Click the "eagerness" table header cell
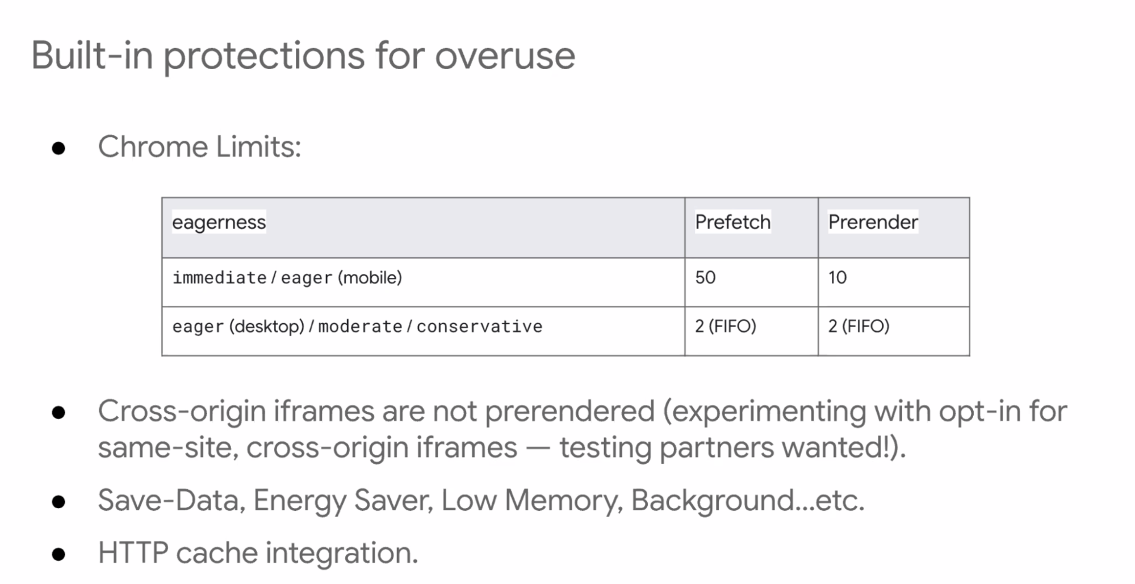 tap(219, 222)
